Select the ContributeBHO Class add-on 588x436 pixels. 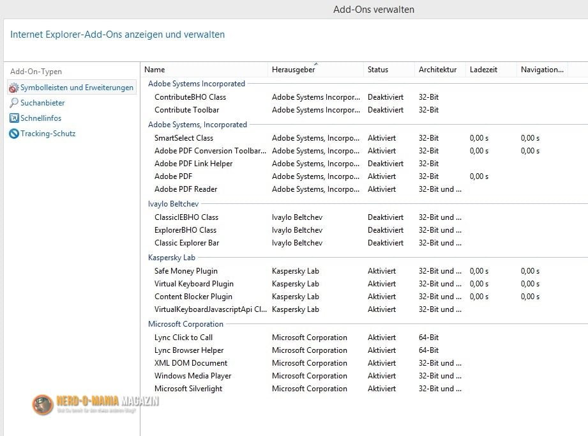(x=190, y=97)
